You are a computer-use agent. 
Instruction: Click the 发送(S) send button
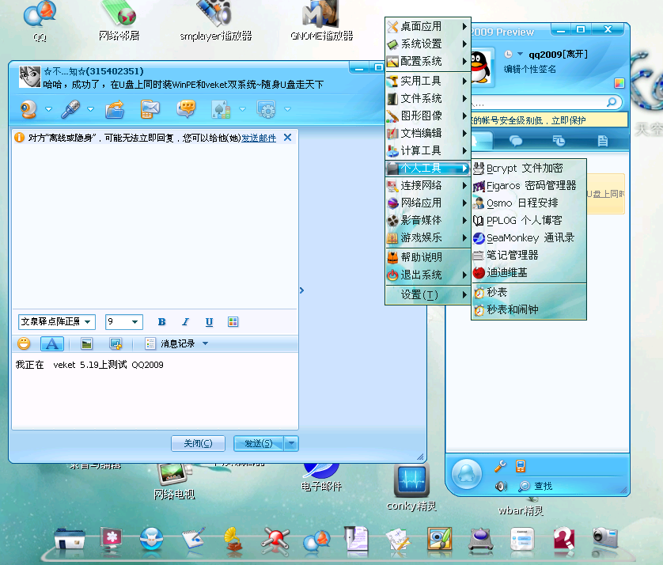(x=259, y=444)
